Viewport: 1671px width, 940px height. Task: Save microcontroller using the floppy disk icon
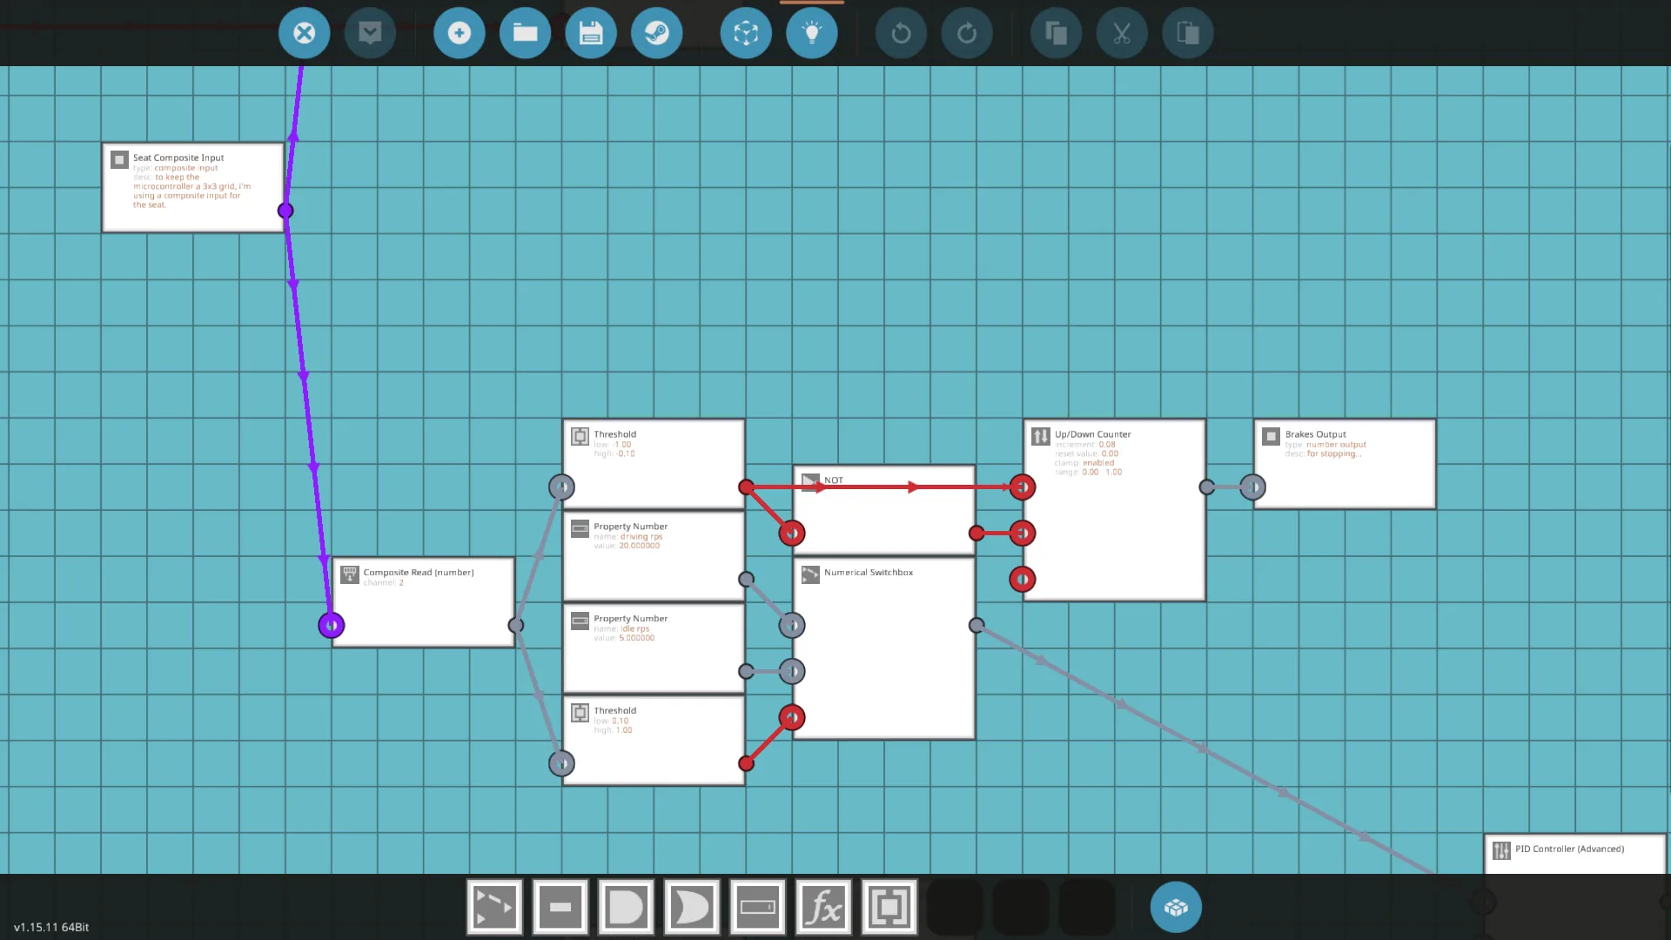(x=591, y=33)
